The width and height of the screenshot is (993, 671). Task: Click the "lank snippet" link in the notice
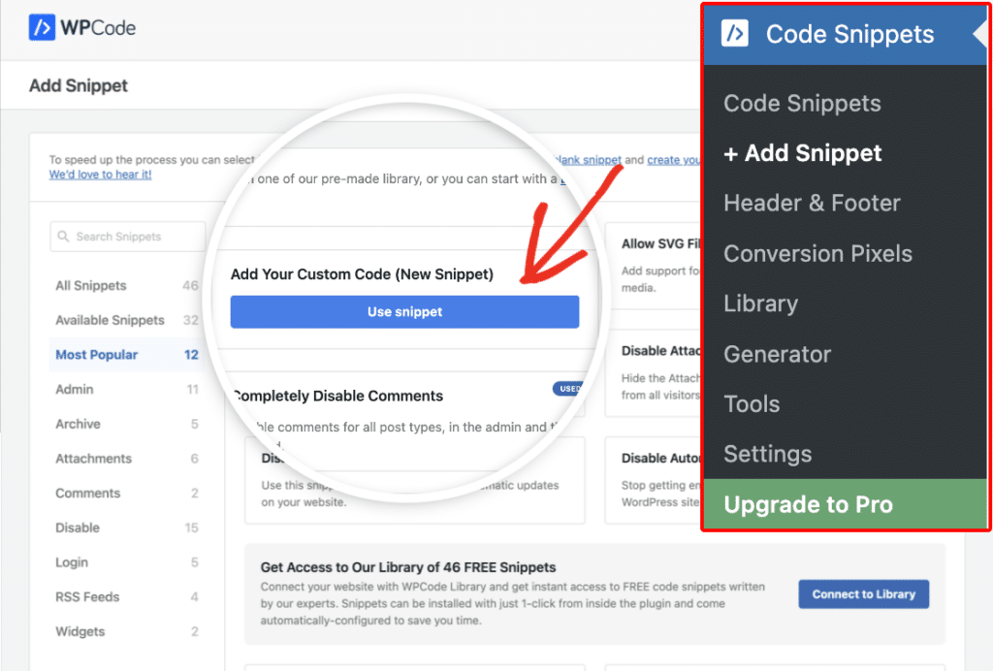tap(590, 159)
